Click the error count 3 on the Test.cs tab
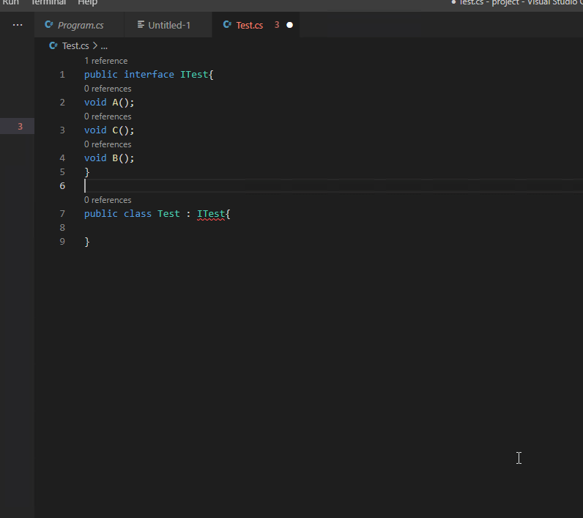The image size is (583, 518). [x=277, y=25]
